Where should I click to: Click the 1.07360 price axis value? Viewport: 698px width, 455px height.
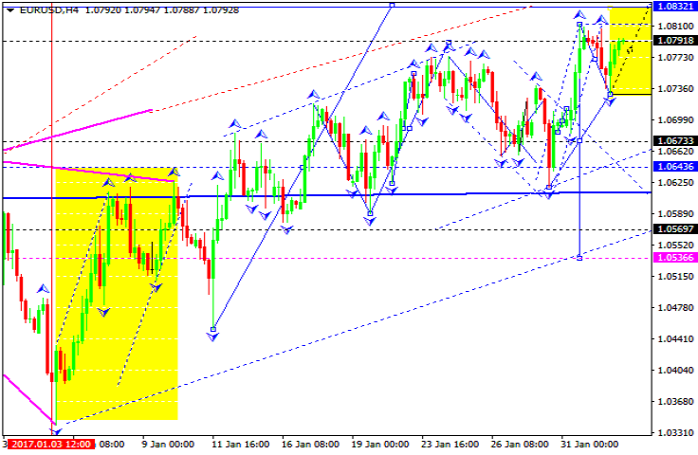coord(676,89)
